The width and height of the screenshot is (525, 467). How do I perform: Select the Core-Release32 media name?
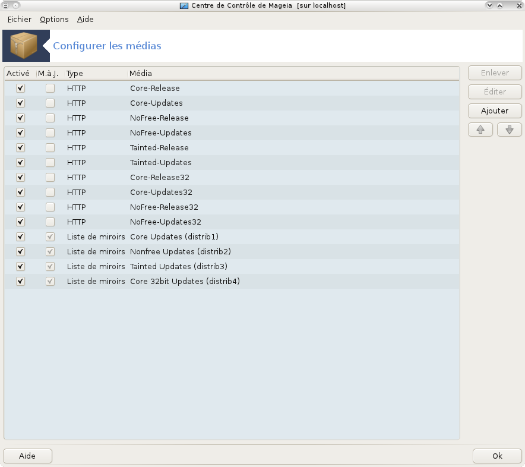pyautogui.click(x=160, y=177)
